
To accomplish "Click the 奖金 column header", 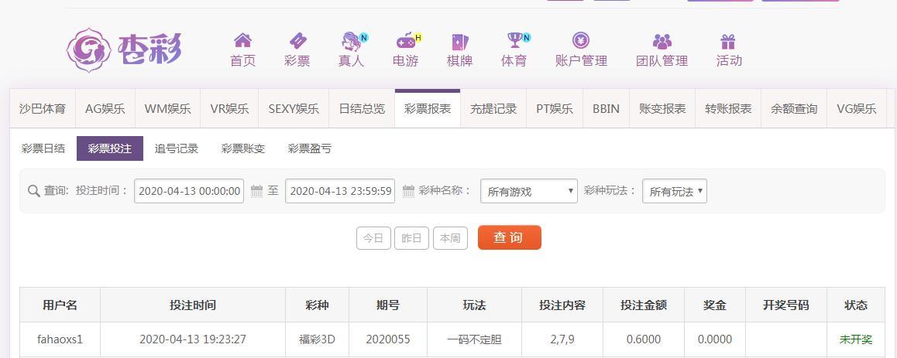I will tap(715, 305).
